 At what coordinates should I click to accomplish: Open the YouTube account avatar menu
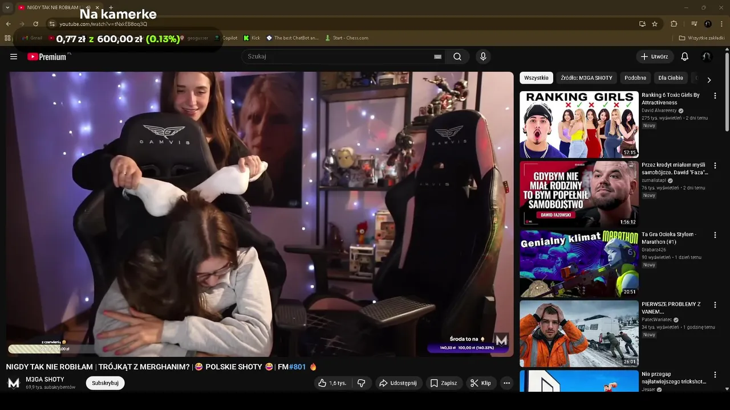706,56
